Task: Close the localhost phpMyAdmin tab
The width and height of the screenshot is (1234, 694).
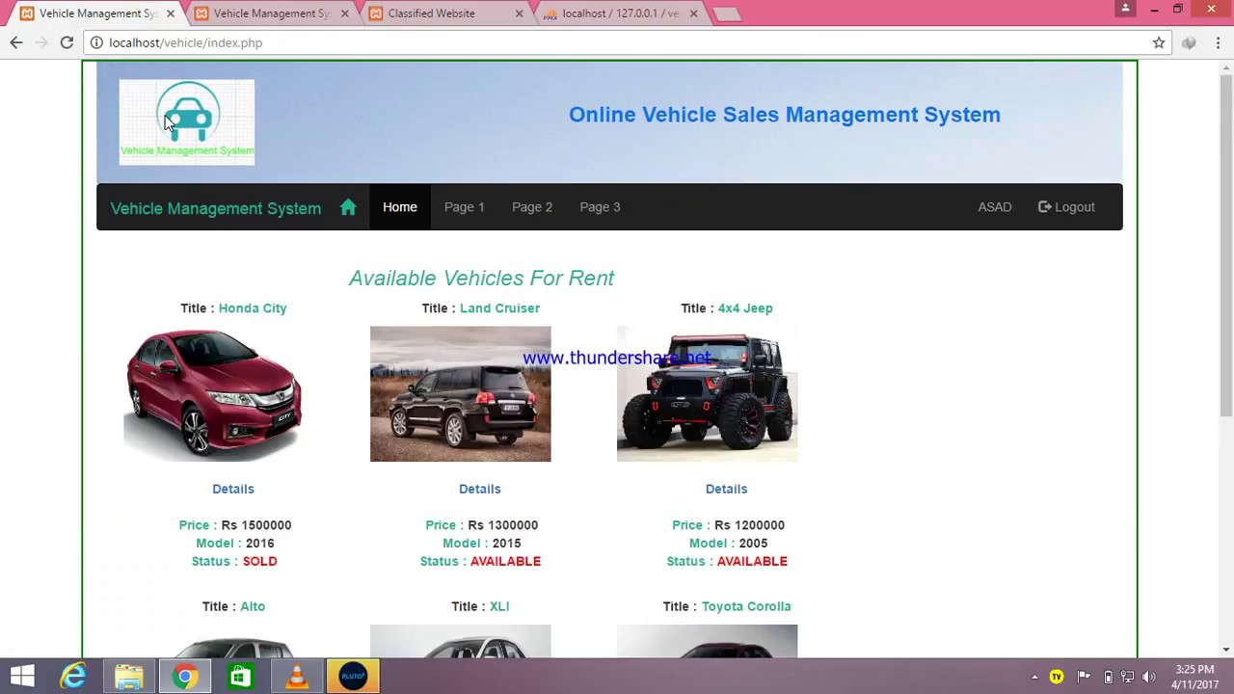Action: [693, 13]
